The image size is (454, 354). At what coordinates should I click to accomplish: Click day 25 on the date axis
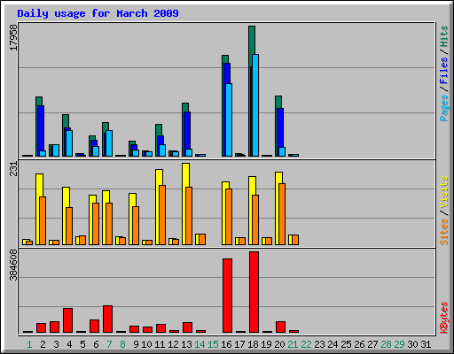346,344
